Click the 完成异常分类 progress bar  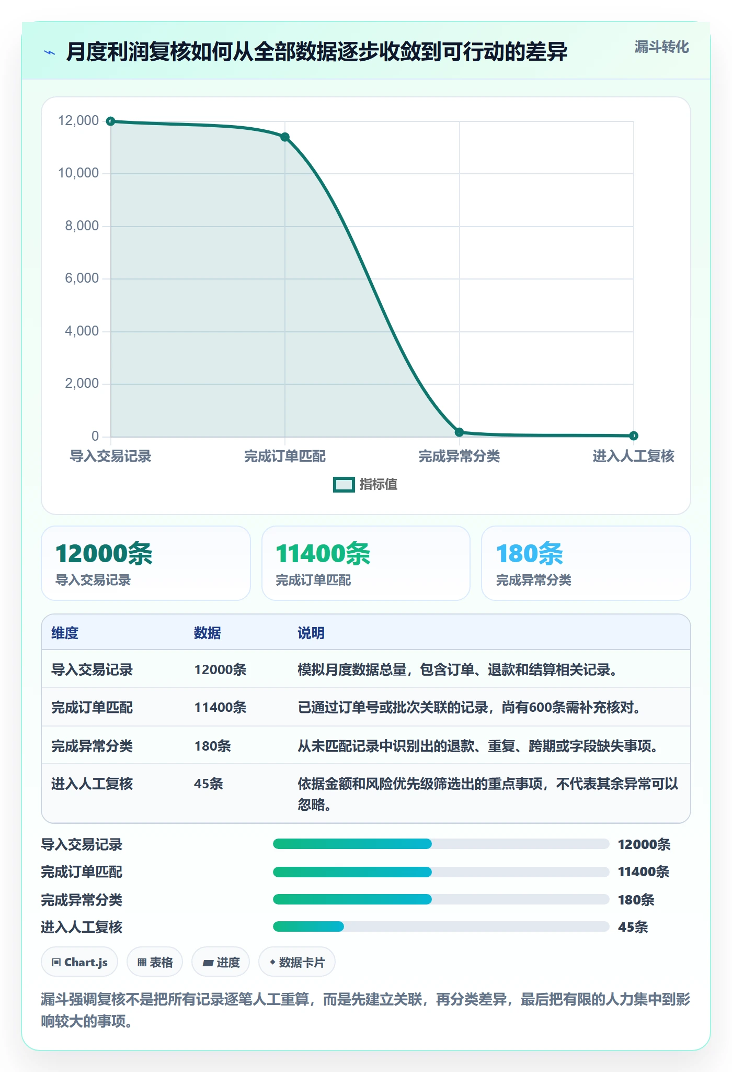(x=441, y=899)
